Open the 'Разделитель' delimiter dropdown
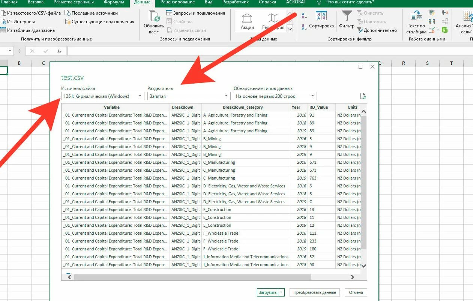473x301 pixels. click(x=226, y=96)
